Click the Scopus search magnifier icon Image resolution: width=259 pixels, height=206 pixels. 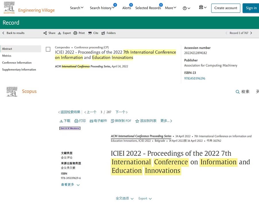click(237, 92)
